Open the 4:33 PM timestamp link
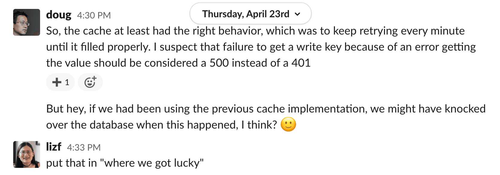This screenshot has width=500, height=175. click(x=84, y=147)
